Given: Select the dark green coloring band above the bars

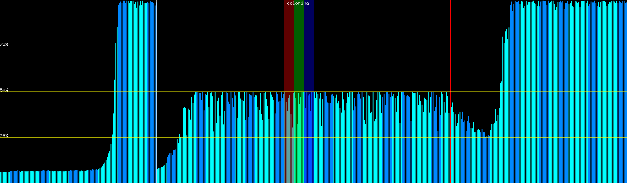Looking at the screenshot, I should (298, 46).
